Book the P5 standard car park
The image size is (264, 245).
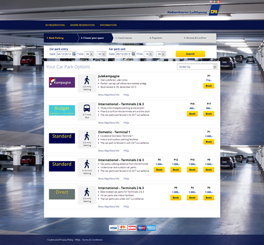[159, 170]
